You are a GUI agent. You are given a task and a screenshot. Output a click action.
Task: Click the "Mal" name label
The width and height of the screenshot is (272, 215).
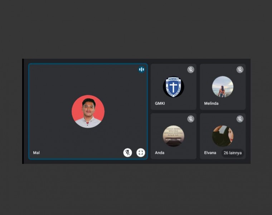[37, 153]
